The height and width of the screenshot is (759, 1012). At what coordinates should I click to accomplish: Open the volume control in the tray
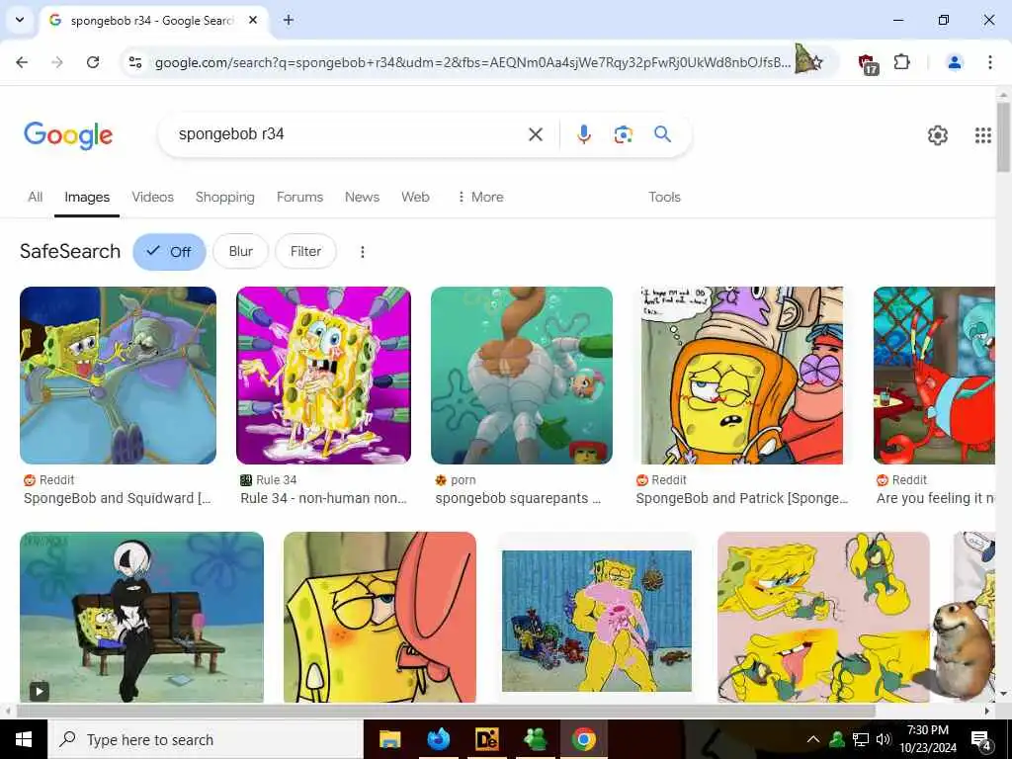click(x=883, y=739)
